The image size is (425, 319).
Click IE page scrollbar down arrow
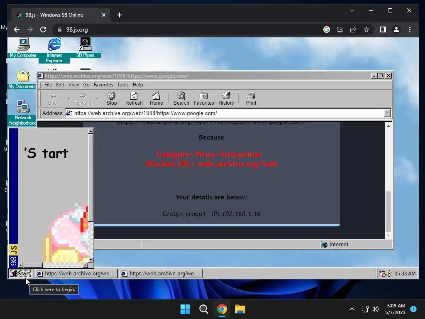pyautogui.click(x=388, y=236)
